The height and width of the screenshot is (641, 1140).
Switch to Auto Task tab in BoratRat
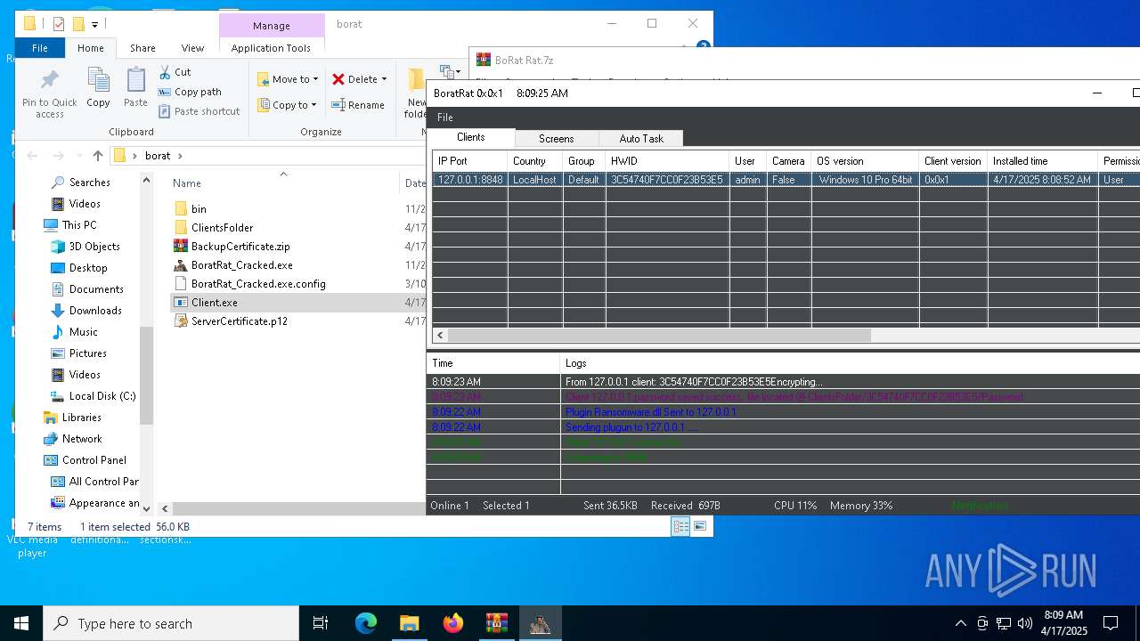[x=641, y=139]
